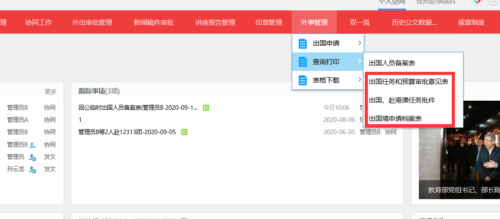Click the document icon beside 查询打印

tap(303, 62)
